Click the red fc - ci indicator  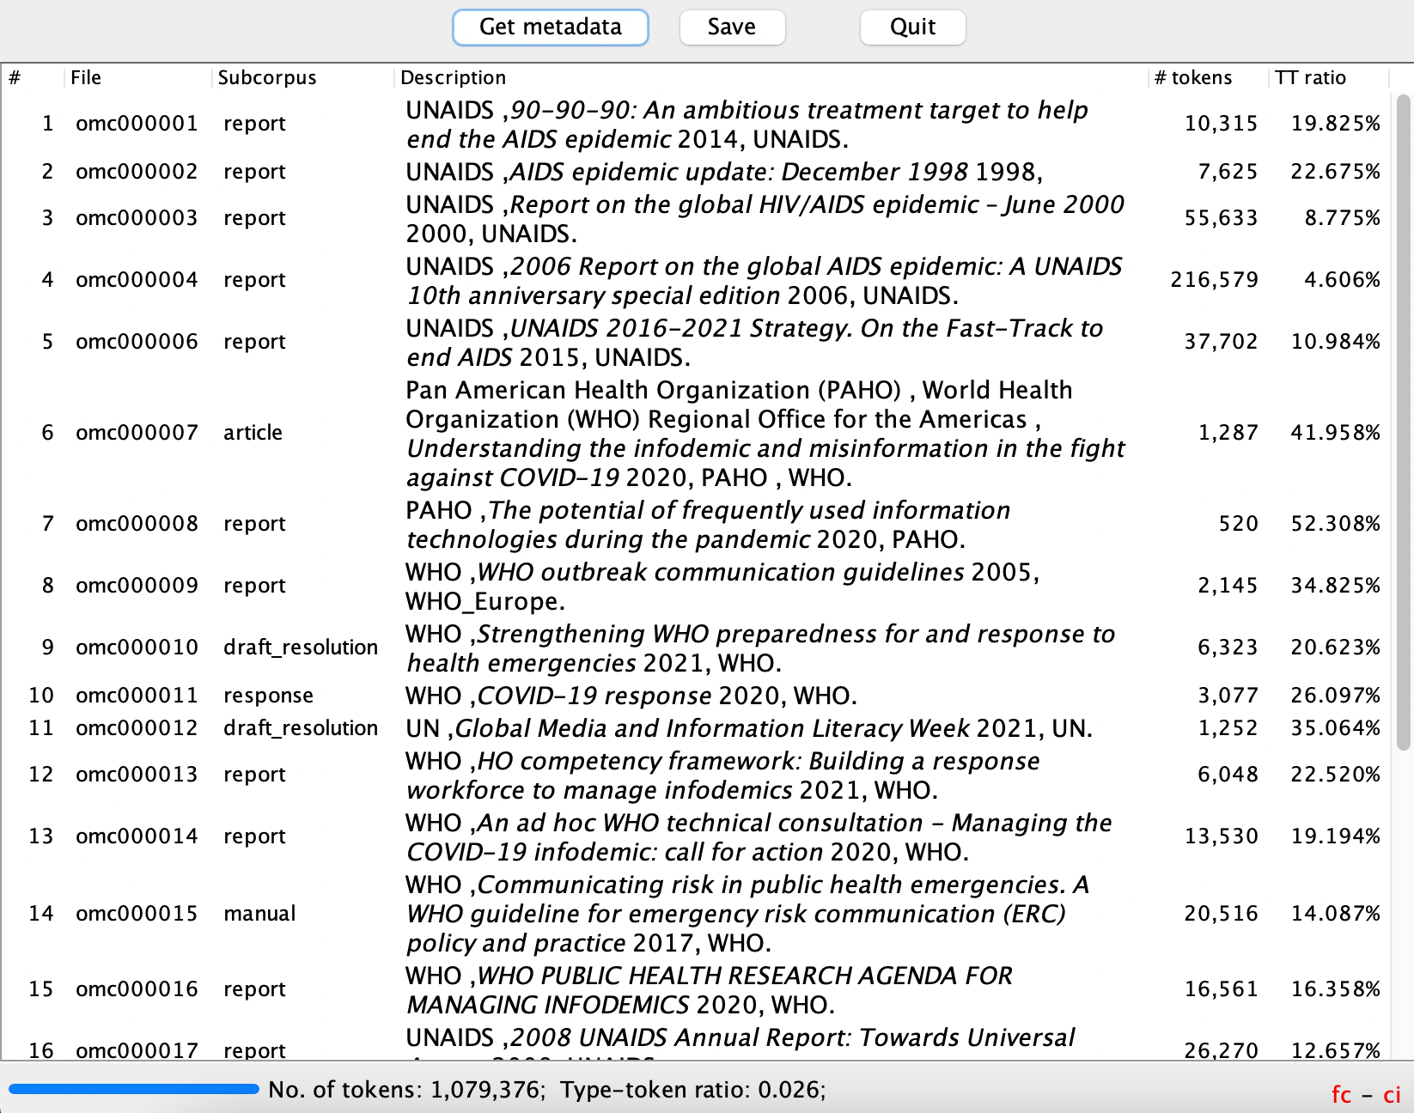(x=1366, y=1095)
